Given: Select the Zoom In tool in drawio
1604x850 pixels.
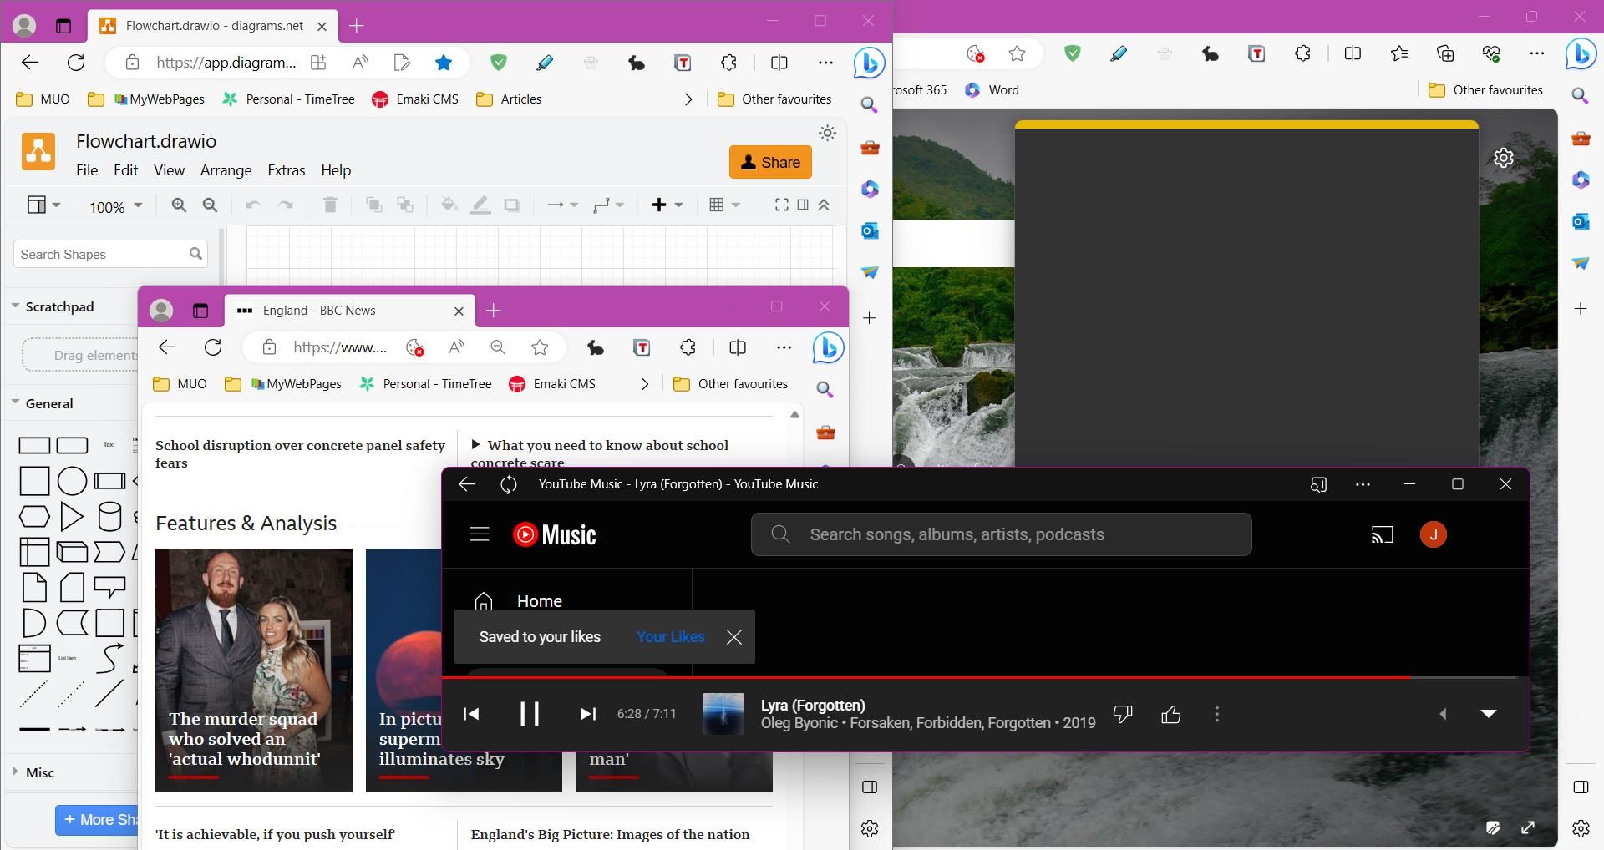Looking at the screenshot, I should [178, 205].
